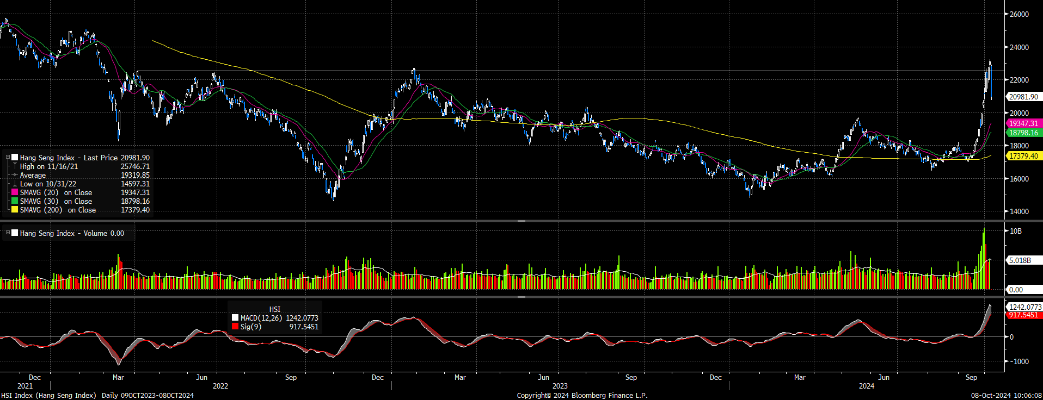Screen dimensions: 1043x400
Task: Click the 917.5451 signal axis tag
Action: point(1023,315)
